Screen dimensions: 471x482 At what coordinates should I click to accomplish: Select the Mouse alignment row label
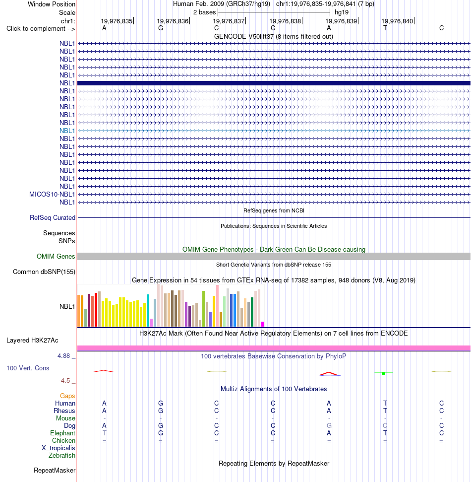click(x=65, y=418)
